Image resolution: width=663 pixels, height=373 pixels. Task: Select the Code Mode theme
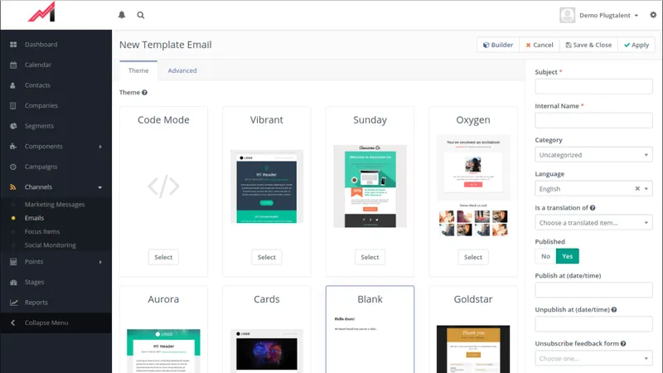coord(163,257)
